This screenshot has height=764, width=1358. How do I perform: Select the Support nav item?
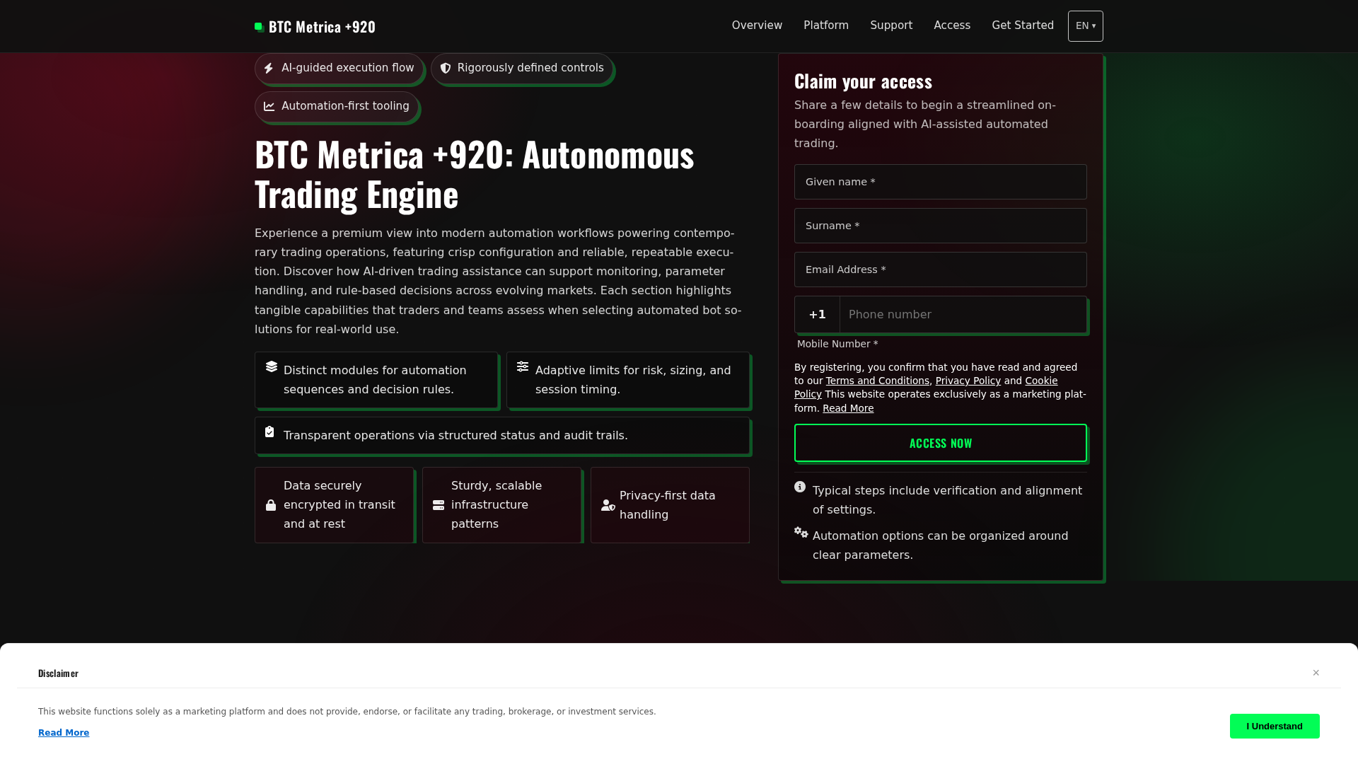891,25
